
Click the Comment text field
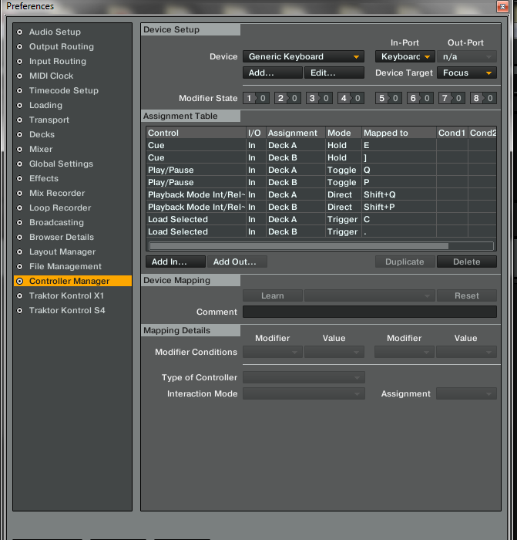click(369, 312)
